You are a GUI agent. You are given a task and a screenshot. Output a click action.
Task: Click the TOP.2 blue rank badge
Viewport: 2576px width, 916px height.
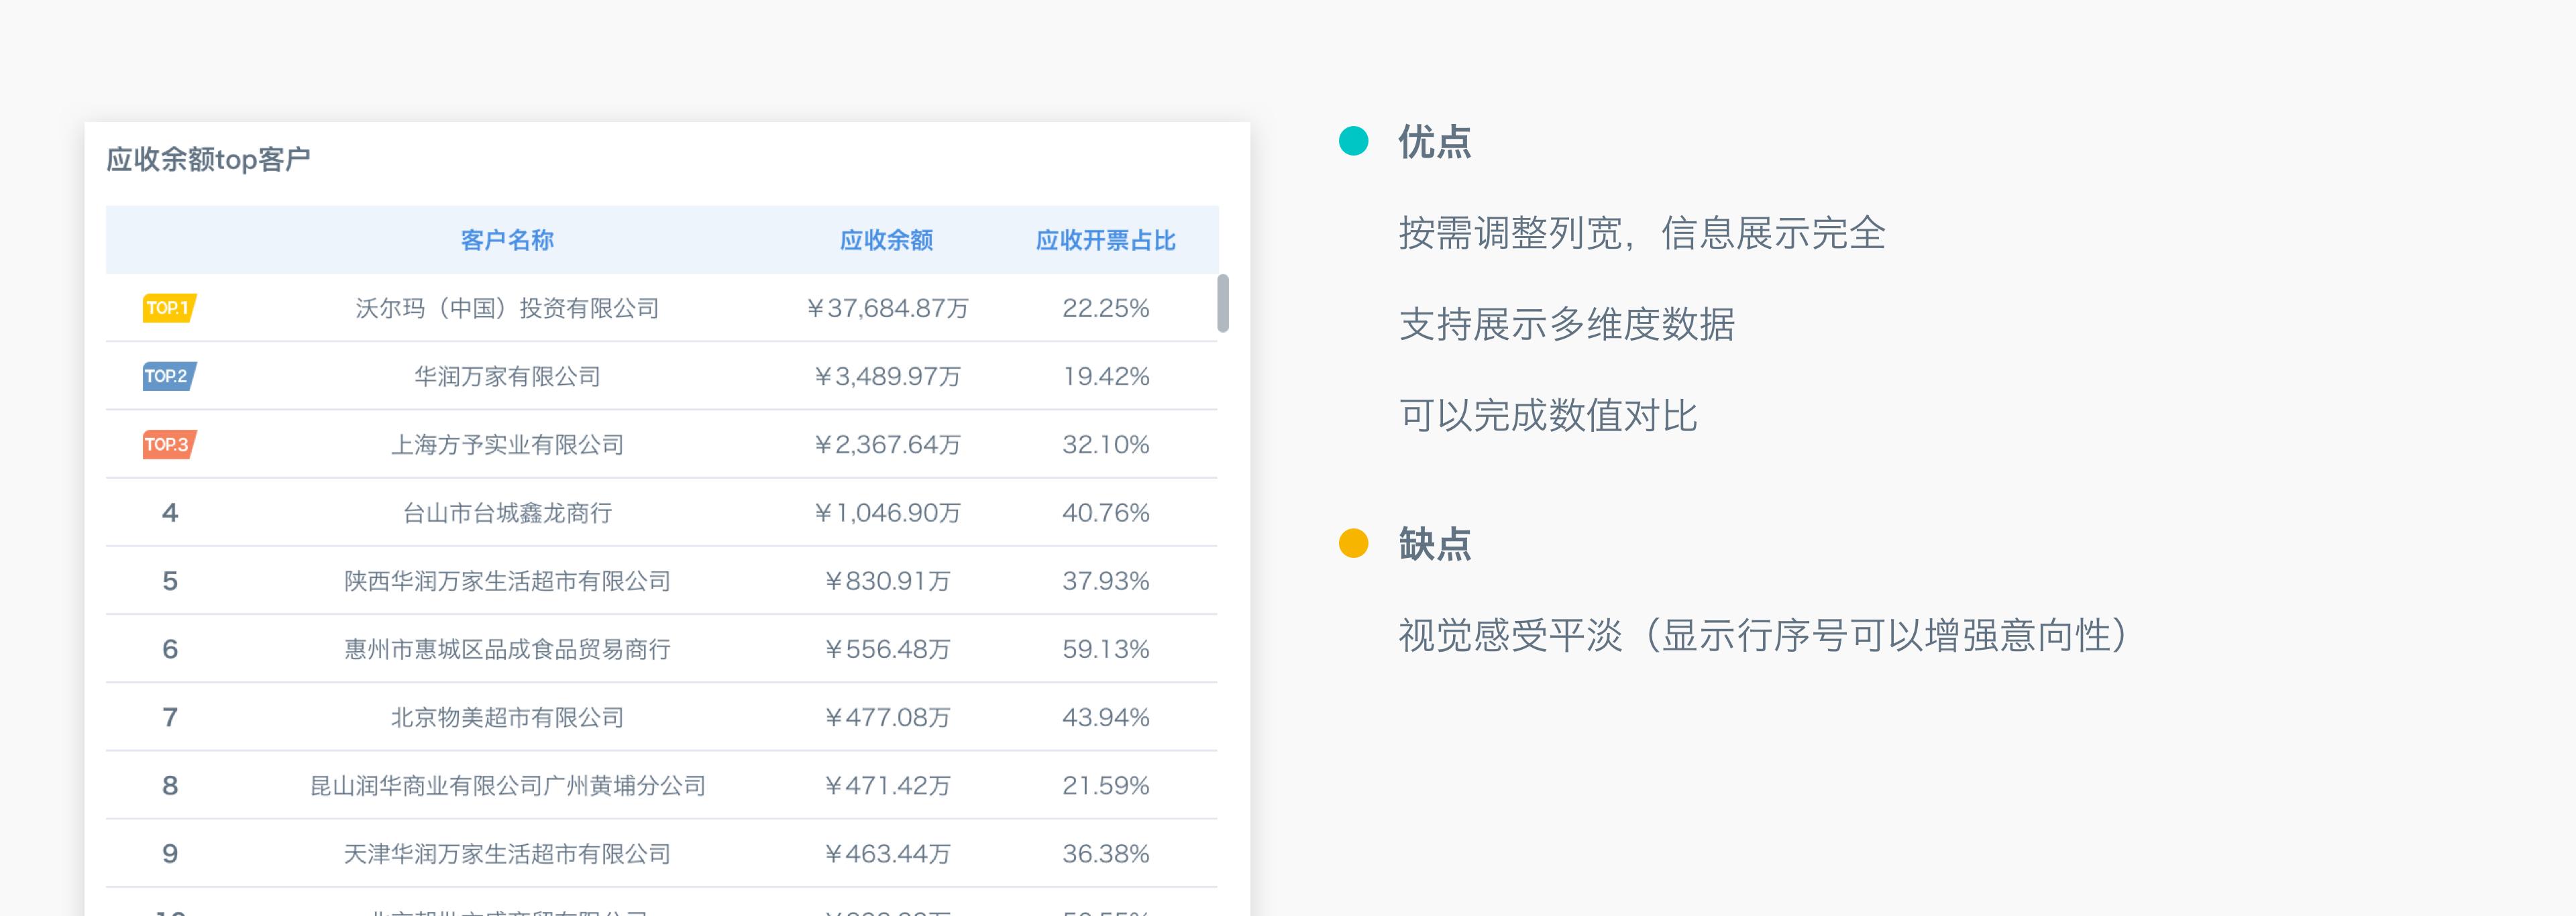click(x=169, y=376)
